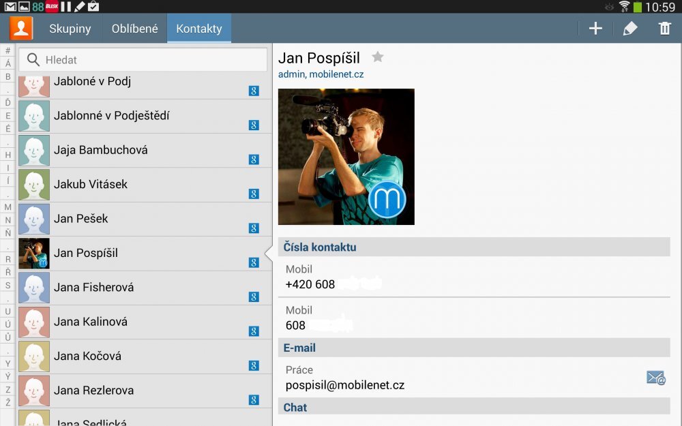Tap the edit contact pencil icon
Image resolution: width=682 pixels, height=426 pixels.
tap(630, 29)
